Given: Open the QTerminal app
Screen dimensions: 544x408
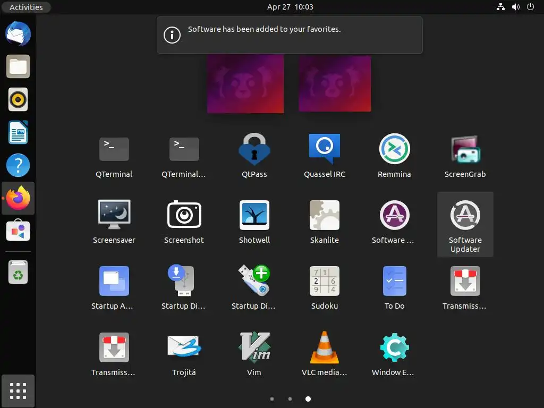Looking at the screenshot, I should coord(114,156).
